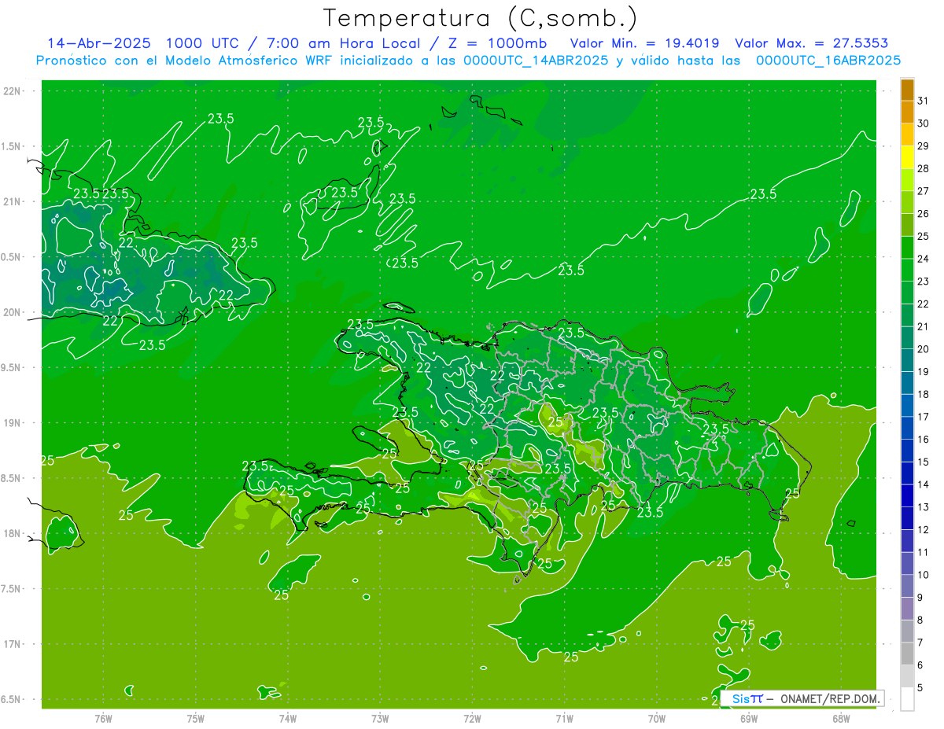Click the title "Temperatura (C,somb.)"
The width and height of the screenshot is (944, 729).
coord(480,18)
